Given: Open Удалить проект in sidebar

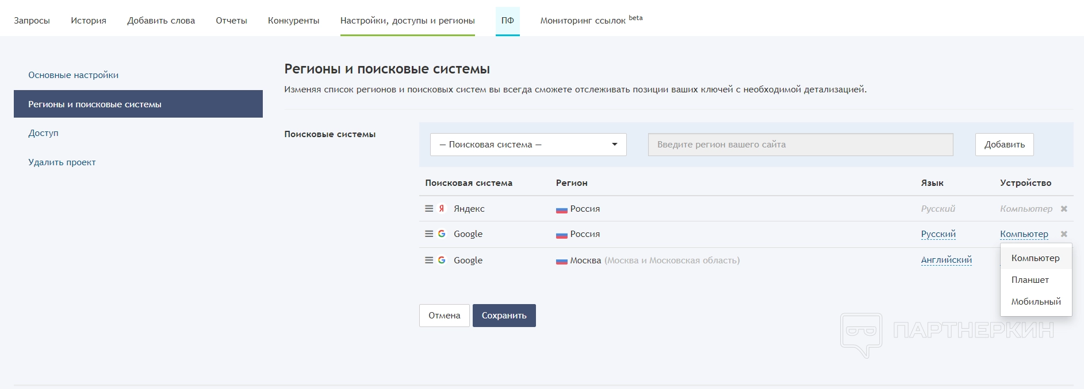Looking at the screenshot, I should click(x=62, y=162).
